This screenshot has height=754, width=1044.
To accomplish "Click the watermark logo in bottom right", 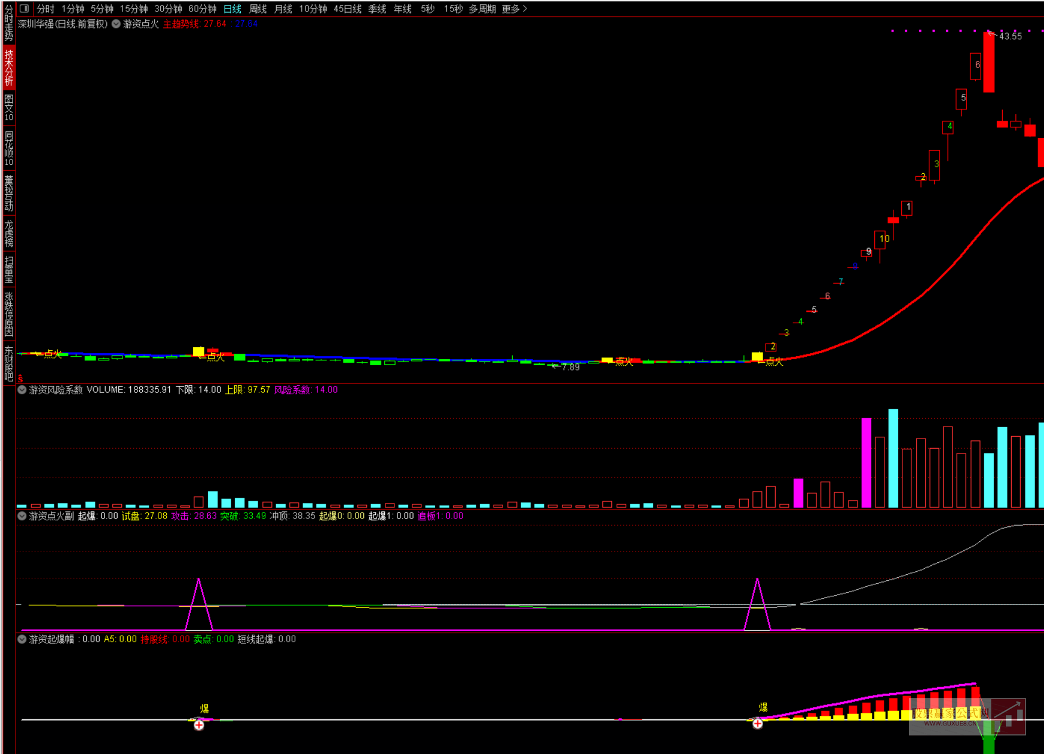I will 967,716.
